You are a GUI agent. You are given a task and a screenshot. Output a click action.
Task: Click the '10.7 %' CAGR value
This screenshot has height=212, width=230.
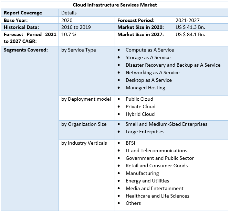click(69, 34)
